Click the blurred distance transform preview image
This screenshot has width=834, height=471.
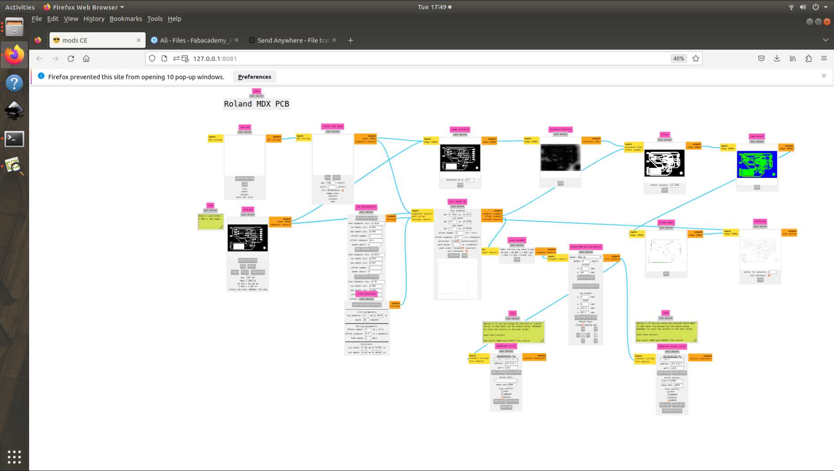(x=560, y=158)
